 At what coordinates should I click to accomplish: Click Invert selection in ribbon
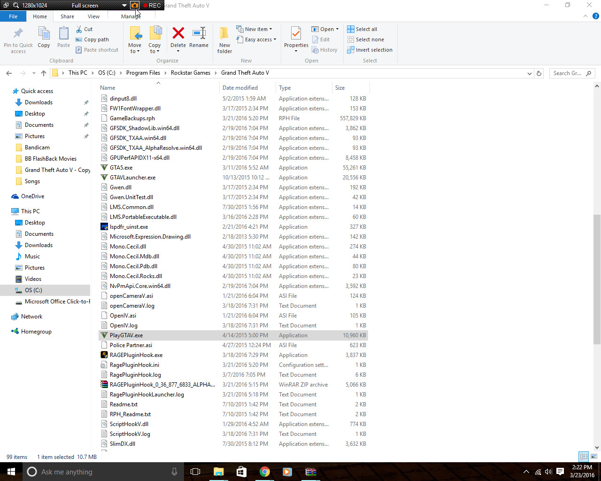tap(370, 50)
